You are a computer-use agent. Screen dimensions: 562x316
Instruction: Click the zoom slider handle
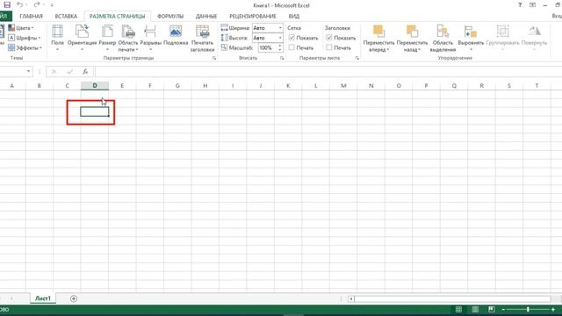point(528,309)
